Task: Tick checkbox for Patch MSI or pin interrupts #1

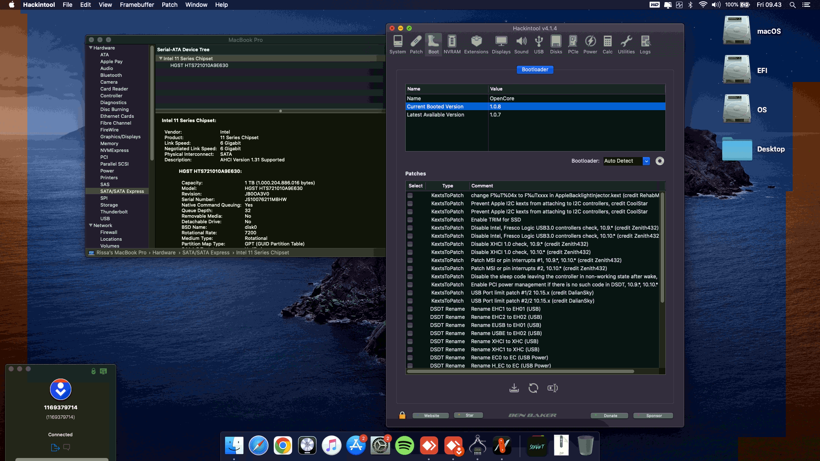Action: pos(410,260)
